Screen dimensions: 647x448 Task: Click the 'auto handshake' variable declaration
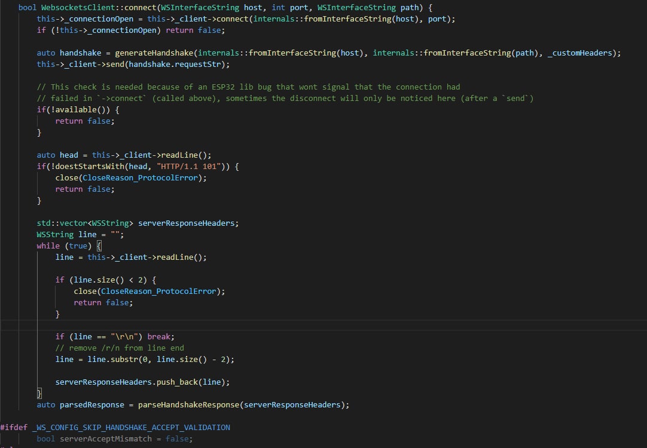pyautogui.click(x=69, y=53)
